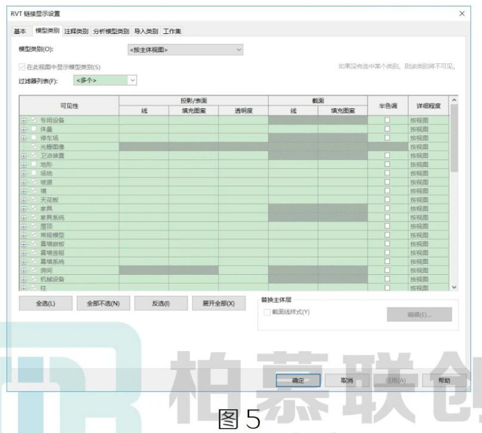
Task: Click category list scrollbar up arrow
Action: click(x=454, y=101)
